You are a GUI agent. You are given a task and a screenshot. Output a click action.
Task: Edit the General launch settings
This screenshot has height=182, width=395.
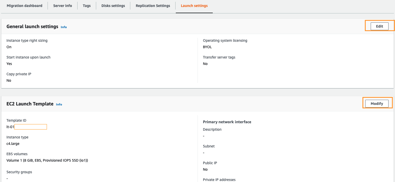click(x=379, y=26)
